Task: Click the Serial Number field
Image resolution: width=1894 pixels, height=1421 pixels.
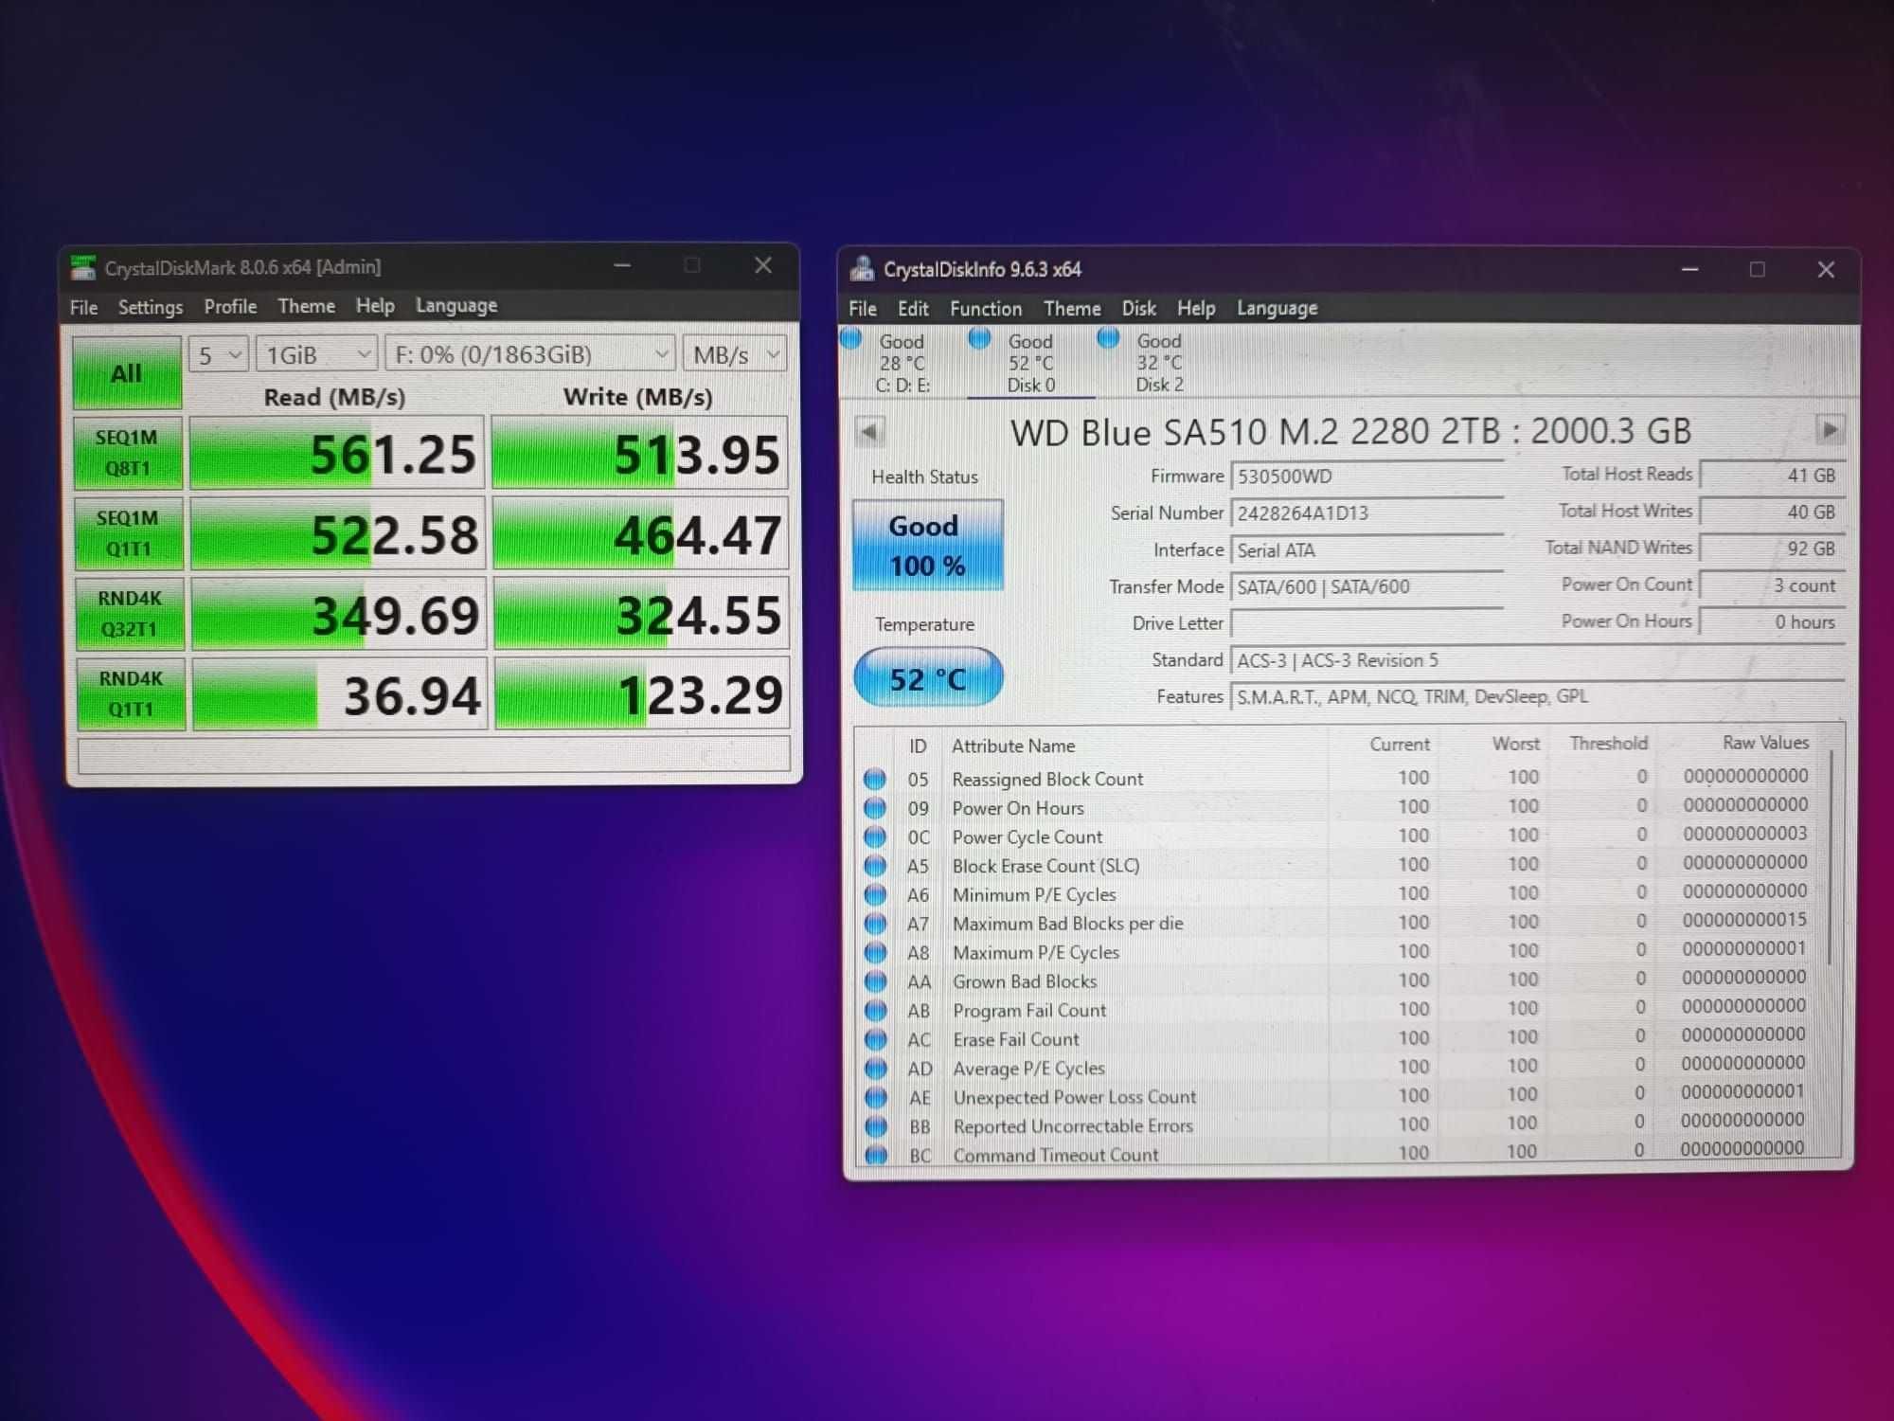Action: (1367, 513)
